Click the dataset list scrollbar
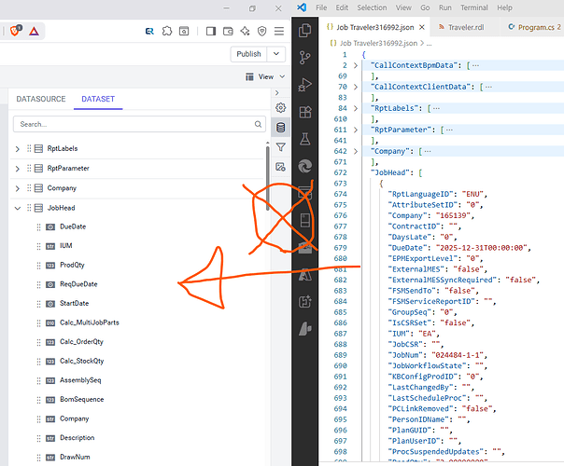The image size is (564, 466). (268, 178)
